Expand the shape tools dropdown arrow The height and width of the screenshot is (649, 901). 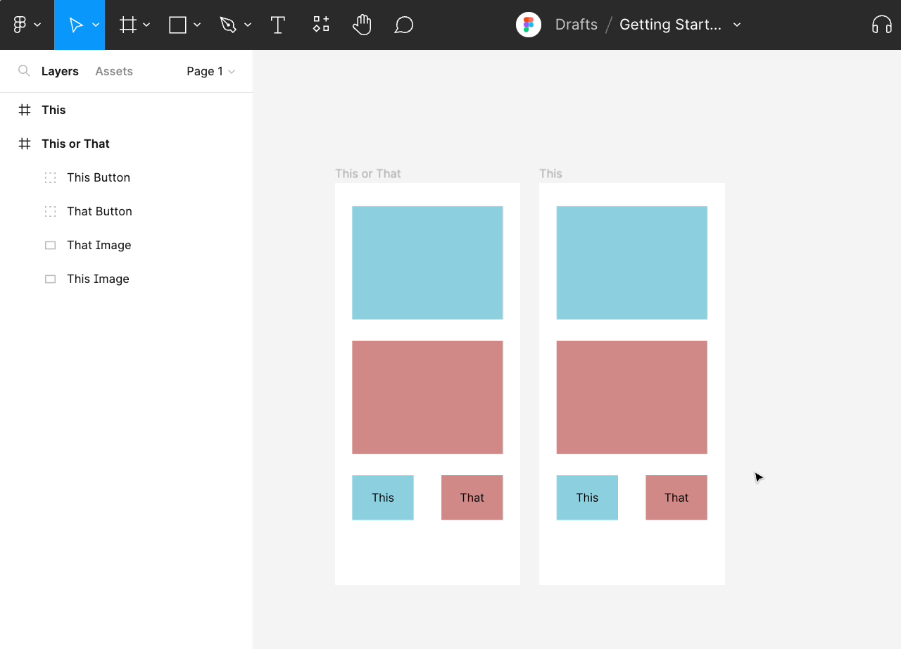click(x=197, y=25)
